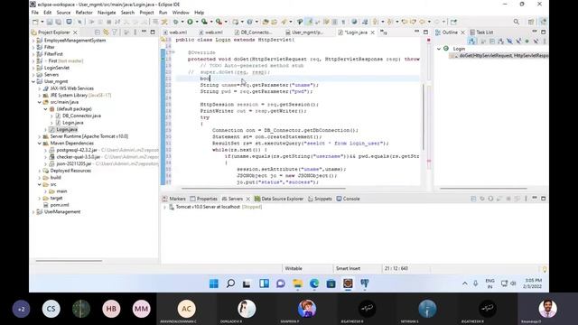
Task: Show hidden editor tabs overflow list
Action: pyautogui.click(x=384, y=32)
